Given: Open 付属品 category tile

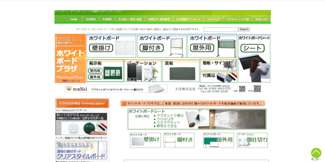Looking at the screenshot, I should point(219,77).
